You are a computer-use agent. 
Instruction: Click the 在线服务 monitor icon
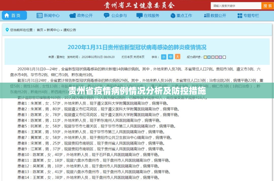tap(139, 15)
